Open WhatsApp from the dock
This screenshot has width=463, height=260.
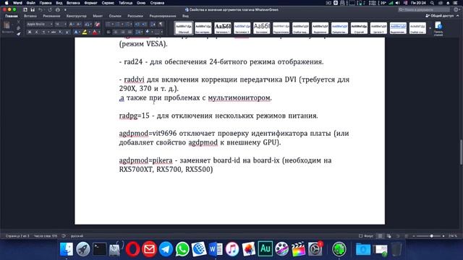tap(182, 249)
